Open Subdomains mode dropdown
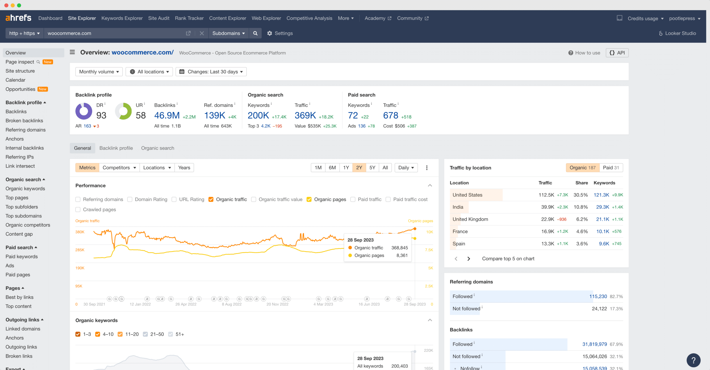The height and width of the screenshot is (370, 710). (x=229, y=33)
